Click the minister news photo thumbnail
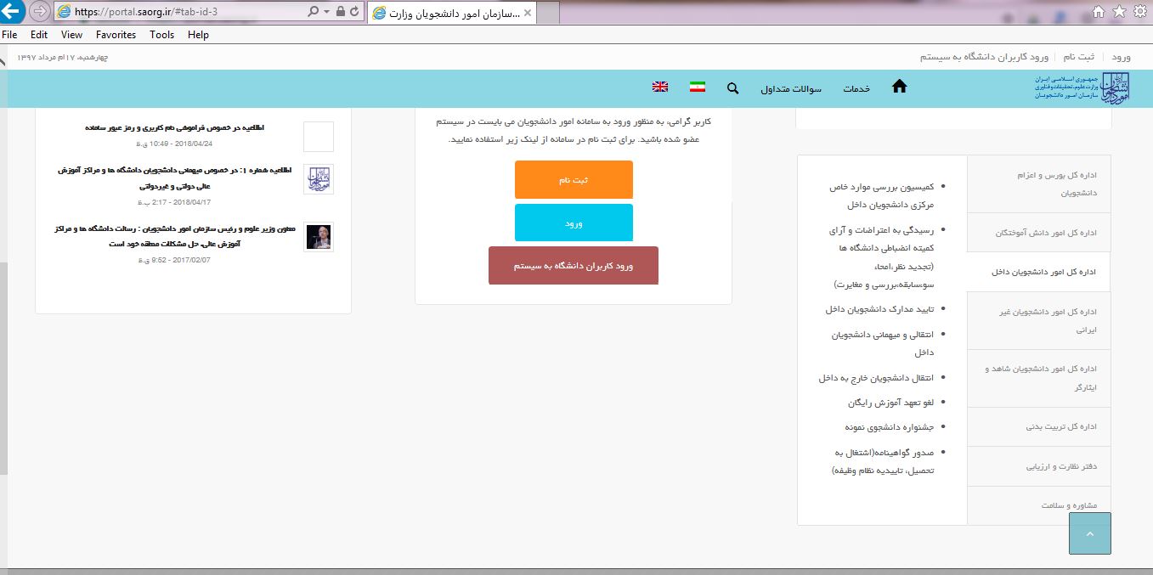 click(319, 237)
